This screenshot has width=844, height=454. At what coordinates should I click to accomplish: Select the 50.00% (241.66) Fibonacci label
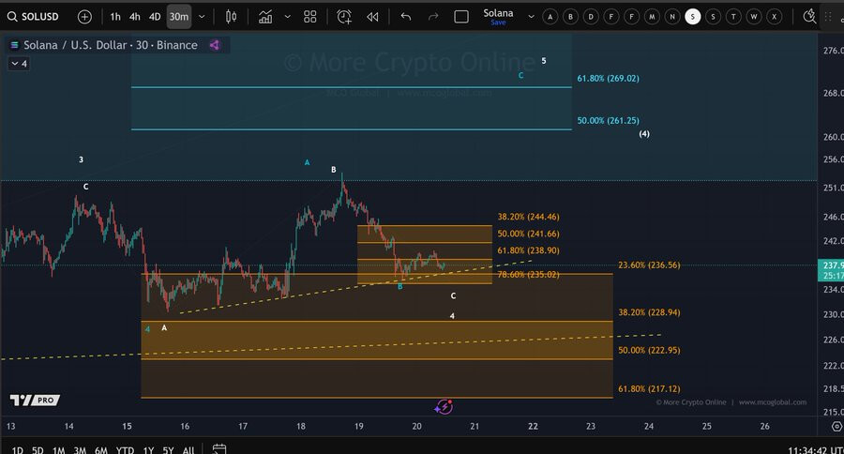point(528,234)
